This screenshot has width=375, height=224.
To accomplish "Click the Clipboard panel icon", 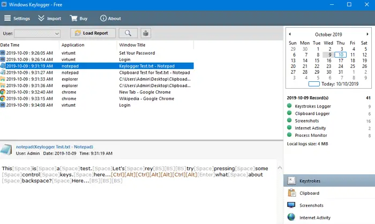I will coord(292,193).
